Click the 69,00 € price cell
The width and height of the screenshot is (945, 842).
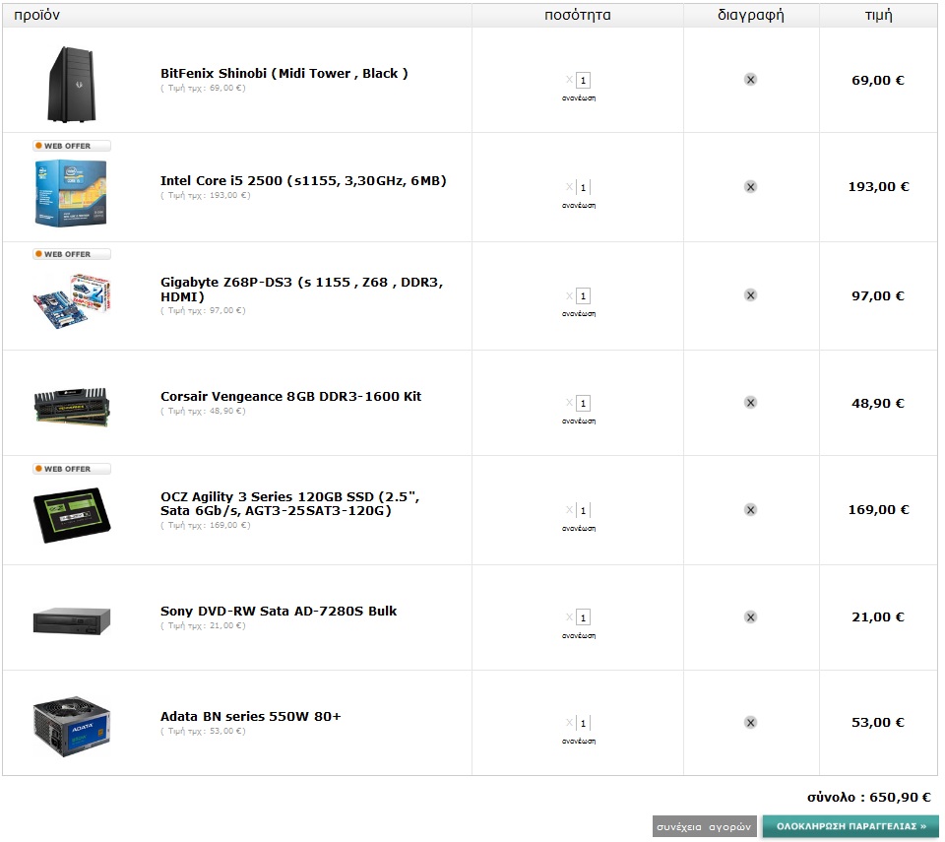click(877, 80)
